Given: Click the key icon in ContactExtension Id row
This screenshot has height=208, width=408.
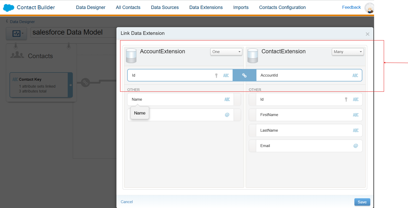Looking at the screenshot, I should 346,99.
